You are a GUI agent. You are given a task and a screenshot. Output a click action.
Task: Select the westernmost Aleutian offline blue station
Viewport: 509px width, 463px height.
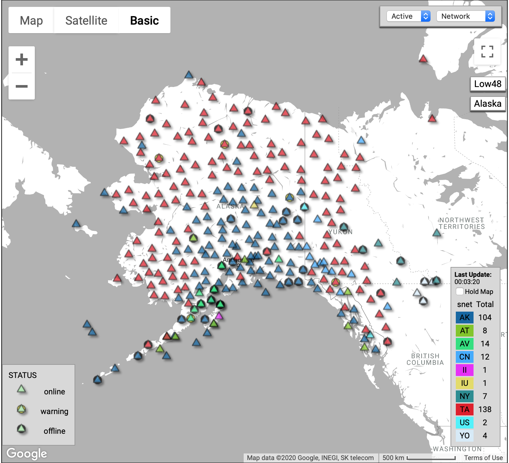(x=98, y=380)
